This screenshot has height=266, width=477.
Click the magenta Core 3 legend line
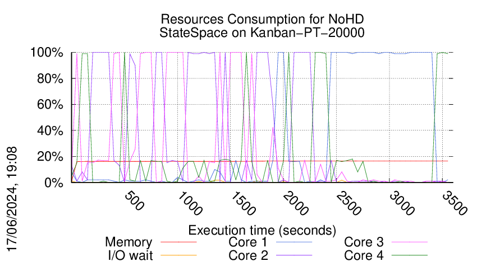click(410, 242)
